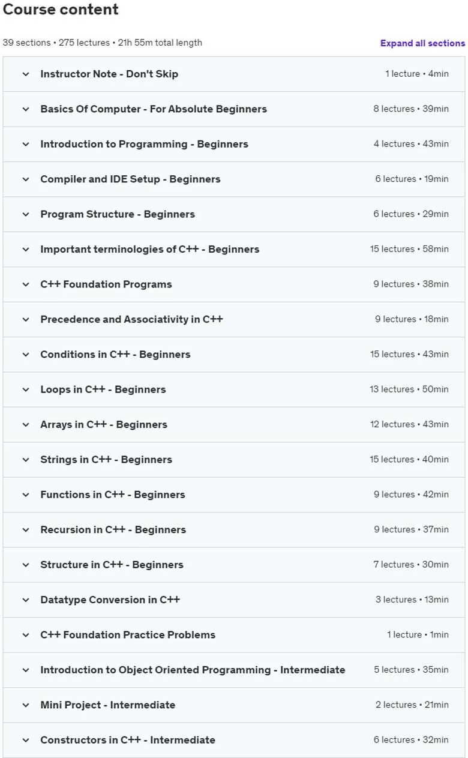
Task: Click chevron icon next to Structure in C++
Action: (26, 565)
